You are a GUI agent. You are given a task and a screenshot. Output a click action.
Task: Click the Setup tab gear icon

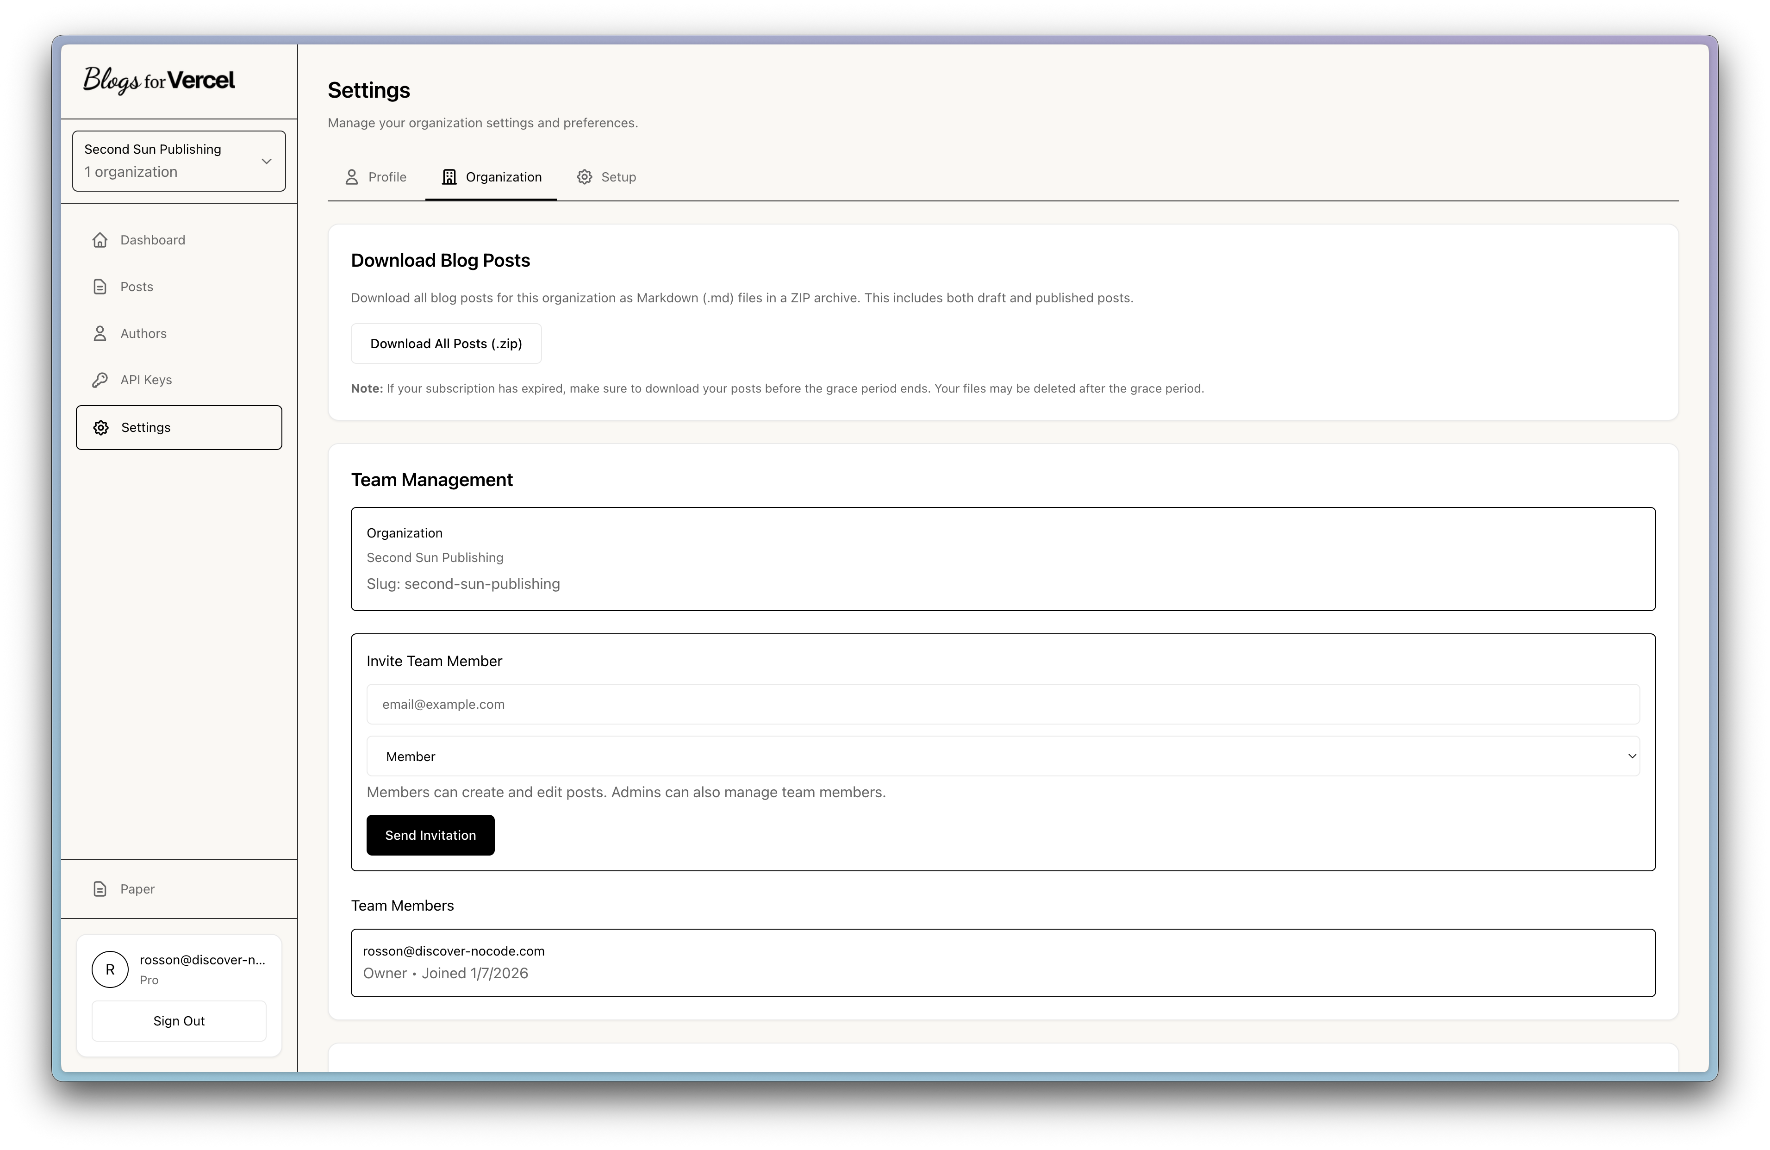[585, 177]
